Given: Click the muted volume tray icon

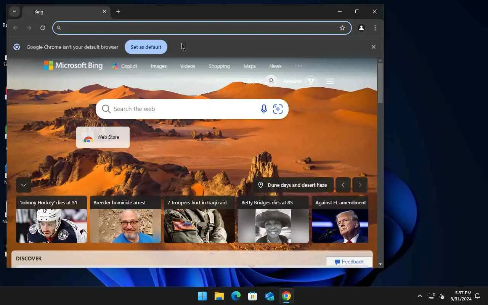Looking at the screenshot, I should pyautogui.click(x=441, y=296).
